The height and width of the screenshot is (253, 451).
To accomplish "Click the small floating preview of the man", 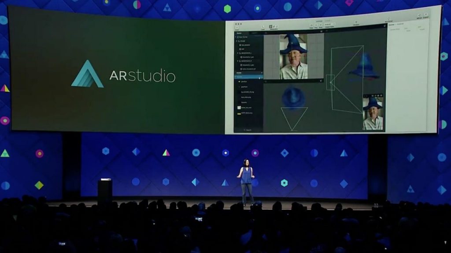I will (373, 114).
